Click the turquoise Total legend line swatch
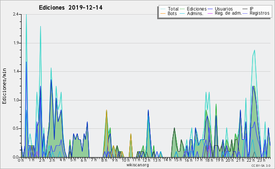 163,9
